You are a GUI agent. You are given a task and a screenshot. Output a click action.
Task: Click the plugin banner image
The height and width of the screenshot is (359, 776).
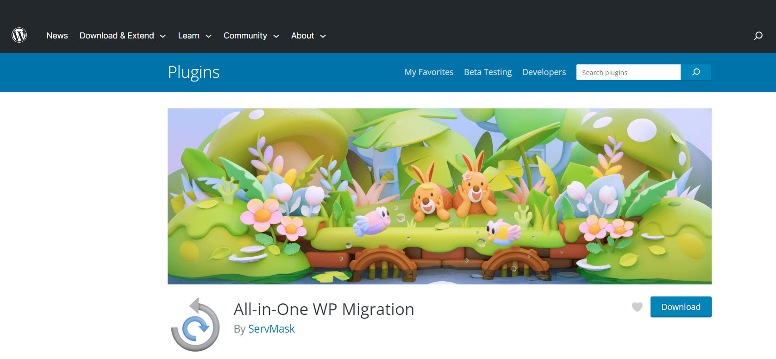tap(439, 196)
